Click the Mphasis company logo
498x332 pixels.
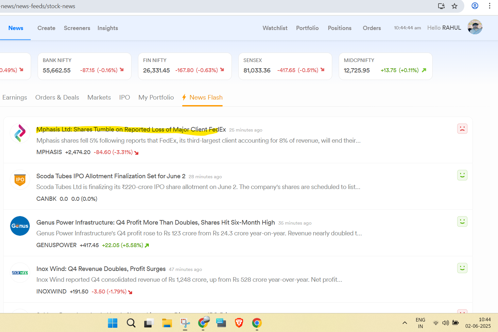(x=20, y=133)
